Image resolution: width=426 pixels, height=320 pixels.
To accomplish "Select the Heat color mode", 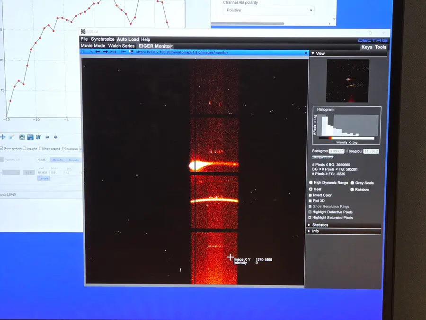I will 311,189.
